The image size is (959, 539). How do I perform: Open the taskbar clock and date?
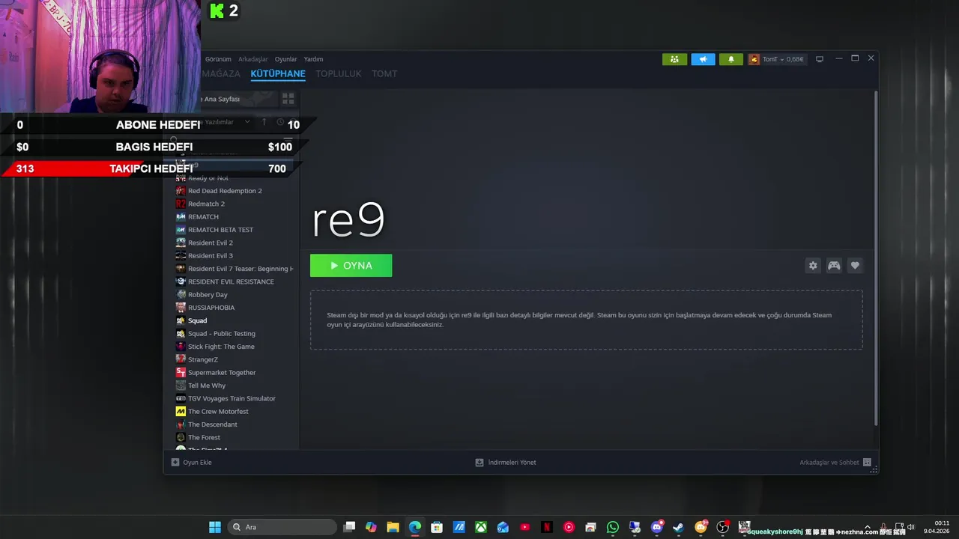(937, 527)
